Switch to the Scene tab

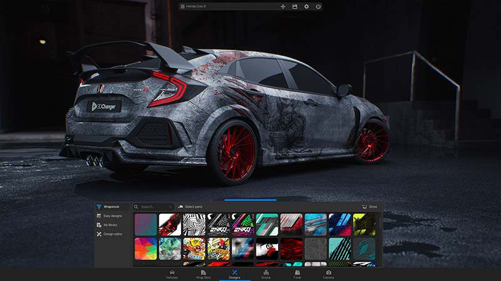click(x=266, y=274)
